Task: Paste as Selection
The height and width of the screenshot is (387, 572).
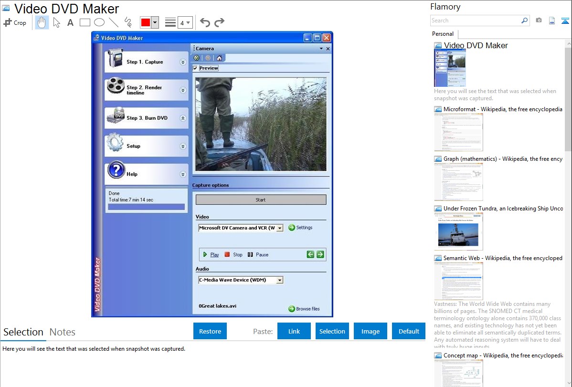Action: (332, 331)
